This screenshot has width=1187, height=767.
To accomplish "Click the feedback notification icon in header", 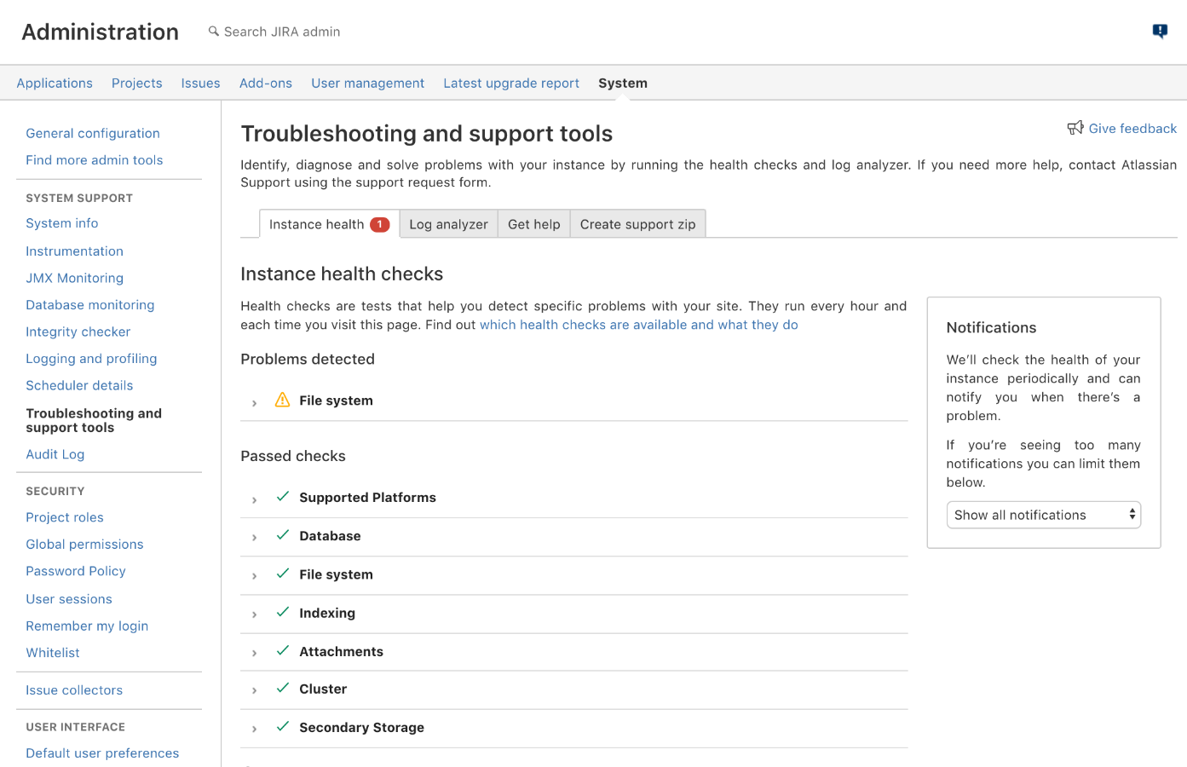I will [x=1160, y=32].
